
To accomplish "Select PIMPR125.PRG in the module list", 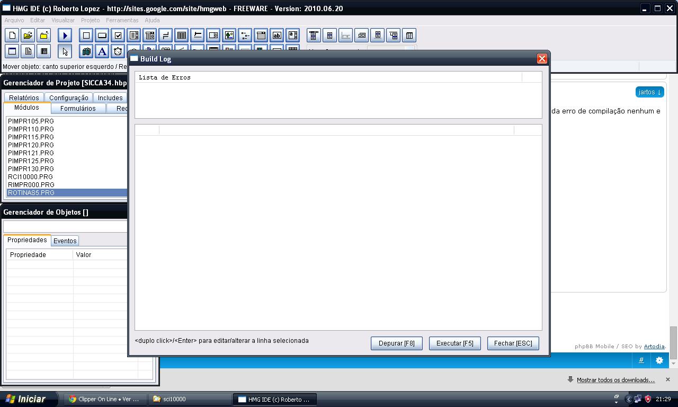I will [x=67, y=161].
